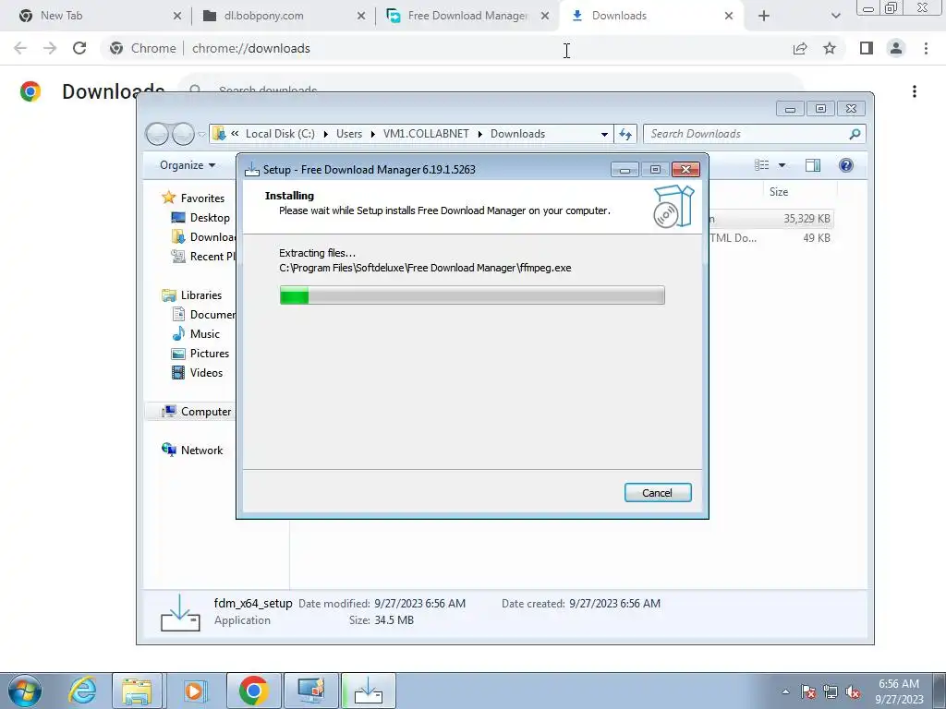
Task: Select Computer in navigation pane
Action: [206, 411]
